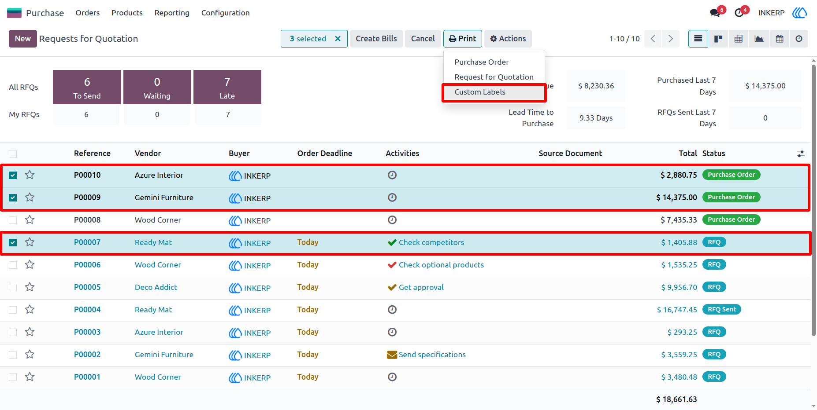Switch to list view

coord(698,39)
